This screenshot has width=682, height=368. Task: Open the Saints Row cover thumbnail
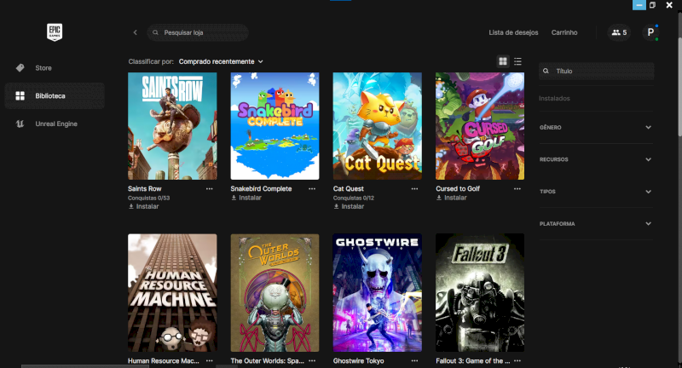tap(172, 126)
